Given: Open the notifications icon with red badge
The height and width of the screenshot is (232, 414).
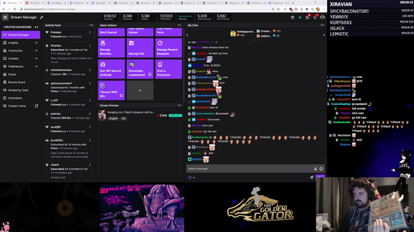Looking at the screenshot, I should (315, 17).
